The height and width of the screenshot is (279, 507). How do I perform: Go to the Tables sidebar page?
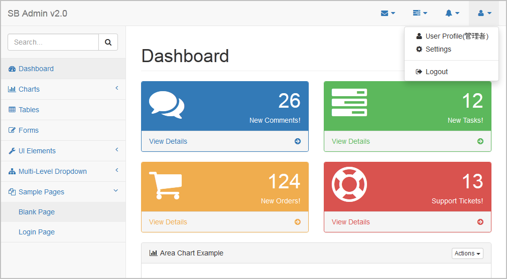[x=63, y=110]
